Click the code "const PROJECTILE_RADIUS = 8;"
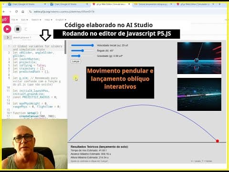Image resolution: width=229 pixels, height=172 pixels. tap(35, 97)
